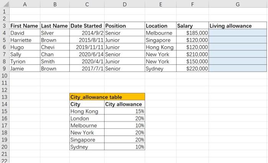This screenshot has width=268, height=163.
Task: Select column E header
Action: 161,4
